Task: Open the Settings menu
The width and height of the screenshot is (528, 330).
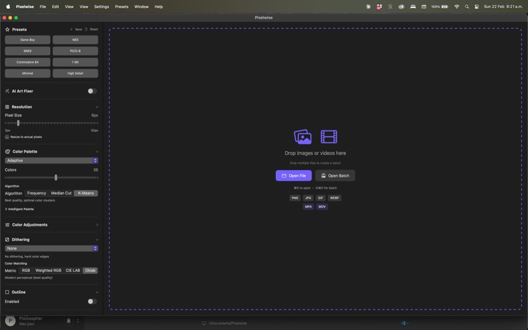Action: click(x=102, y=7)
